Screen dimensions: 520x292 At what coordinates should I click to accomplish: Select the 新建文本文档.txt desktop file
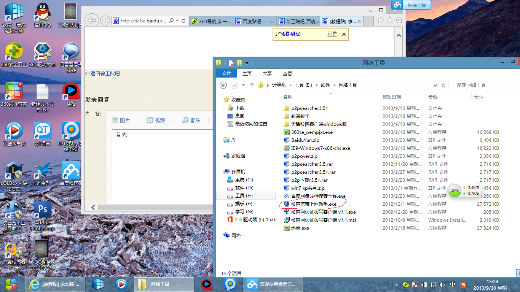pyautogui.click(x=43, y=97)
